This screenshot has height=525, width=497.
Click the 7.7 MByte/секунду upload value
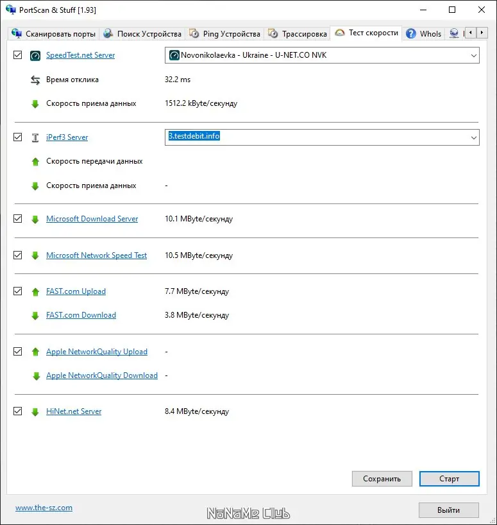197,291
